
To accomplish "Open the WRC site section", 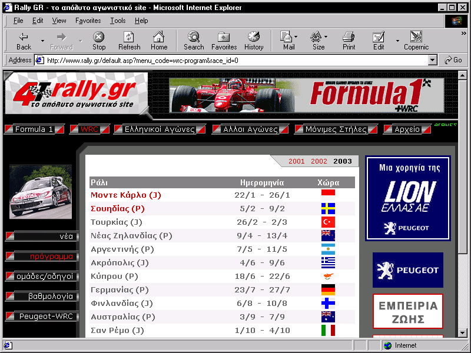I will tap(89, 129).
